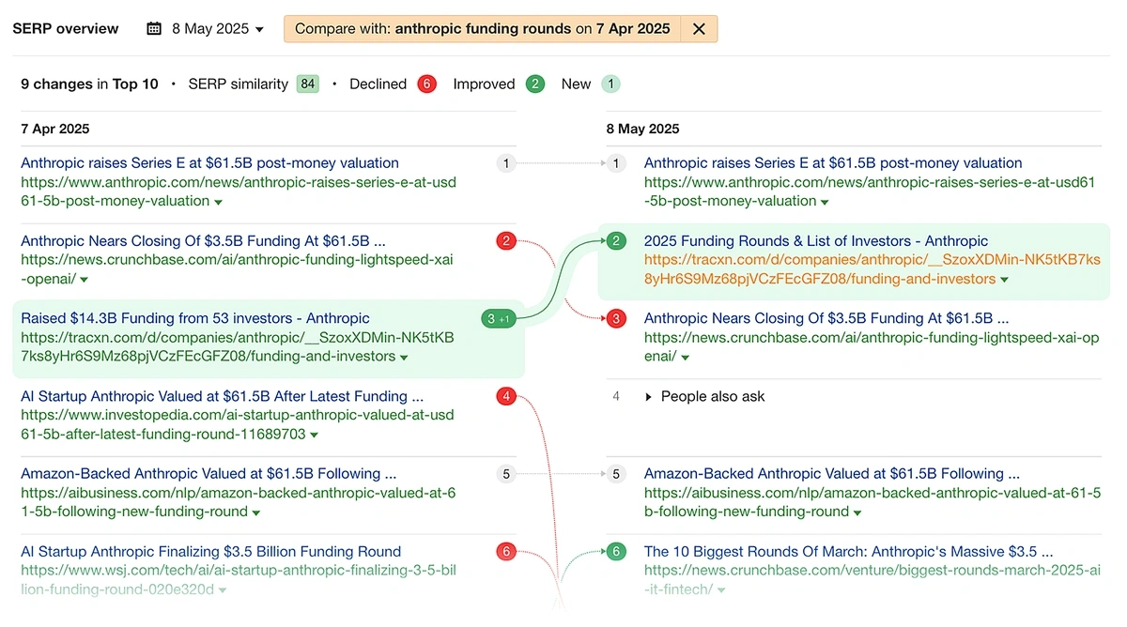Viewport: 1127px width, 627px height.
Task: Open 8 May Anthropic Nears Closing Of $3.5B title
Action: click(826, 318)
